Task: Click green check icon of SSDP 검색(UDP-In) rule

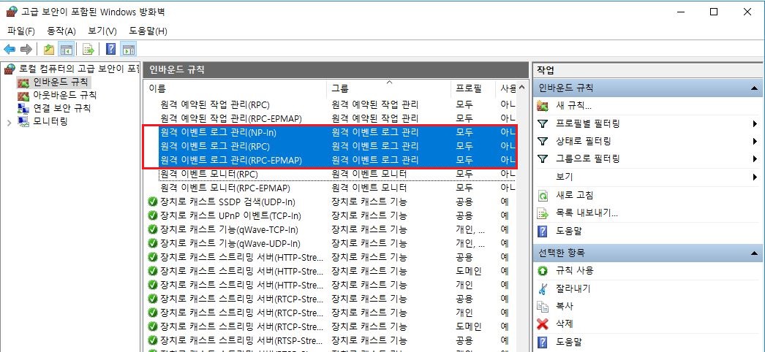Action: coord(153,202)
